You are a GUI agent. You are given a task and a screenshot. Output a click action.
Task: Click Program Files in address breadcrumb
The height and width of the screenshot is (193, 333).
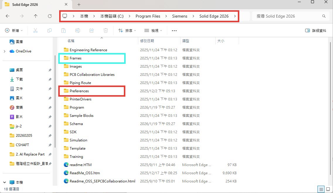[x=148, y=16]
